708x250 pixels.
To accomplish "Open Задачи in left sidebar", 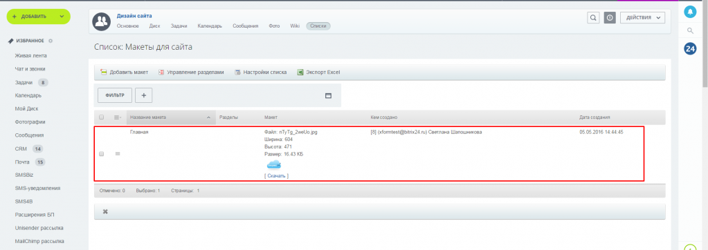I will (24, 82).
